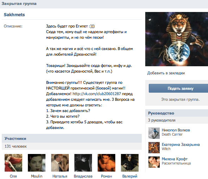Click Добавить в закладки link

click(166, 73)
